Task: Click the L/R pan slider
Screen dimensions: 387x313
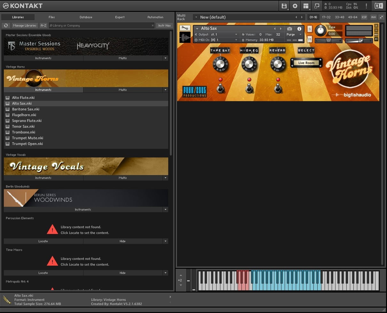Action: [328, 41]
